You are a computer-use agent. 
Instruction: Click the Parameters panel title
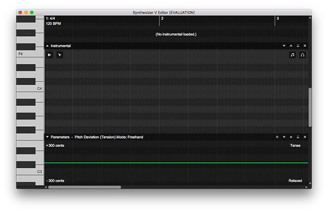tap(60, 137)
